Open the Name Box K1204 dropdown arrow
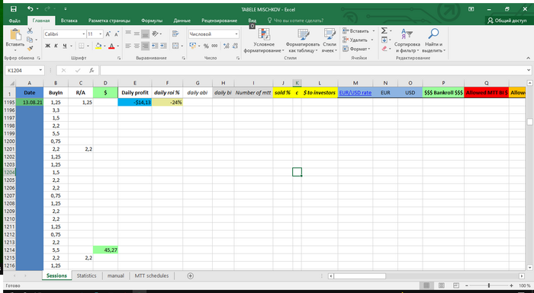The height and width of the screenshot is (293, 534). (x=40, y=70)
